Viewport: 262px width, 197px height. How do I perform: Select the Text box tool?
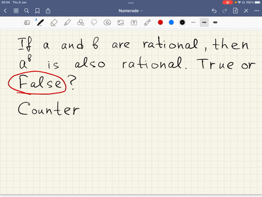[134, 22]
